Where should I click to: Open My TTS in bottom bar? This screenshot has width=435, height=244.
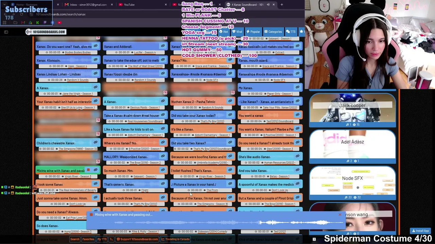click(102, 239)
